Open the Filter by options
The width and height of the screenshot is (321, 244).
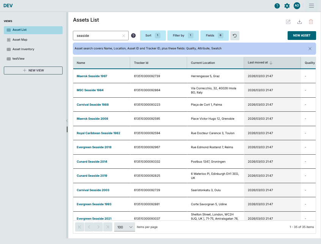pos(183,35)
